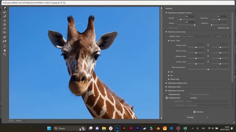Select the Twirl Clockwise tool
236x132 pixels.
[x=5, y=21]
